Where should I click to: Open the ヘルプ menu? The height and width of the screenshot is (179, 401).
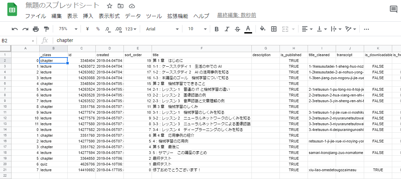click(201, 16)
